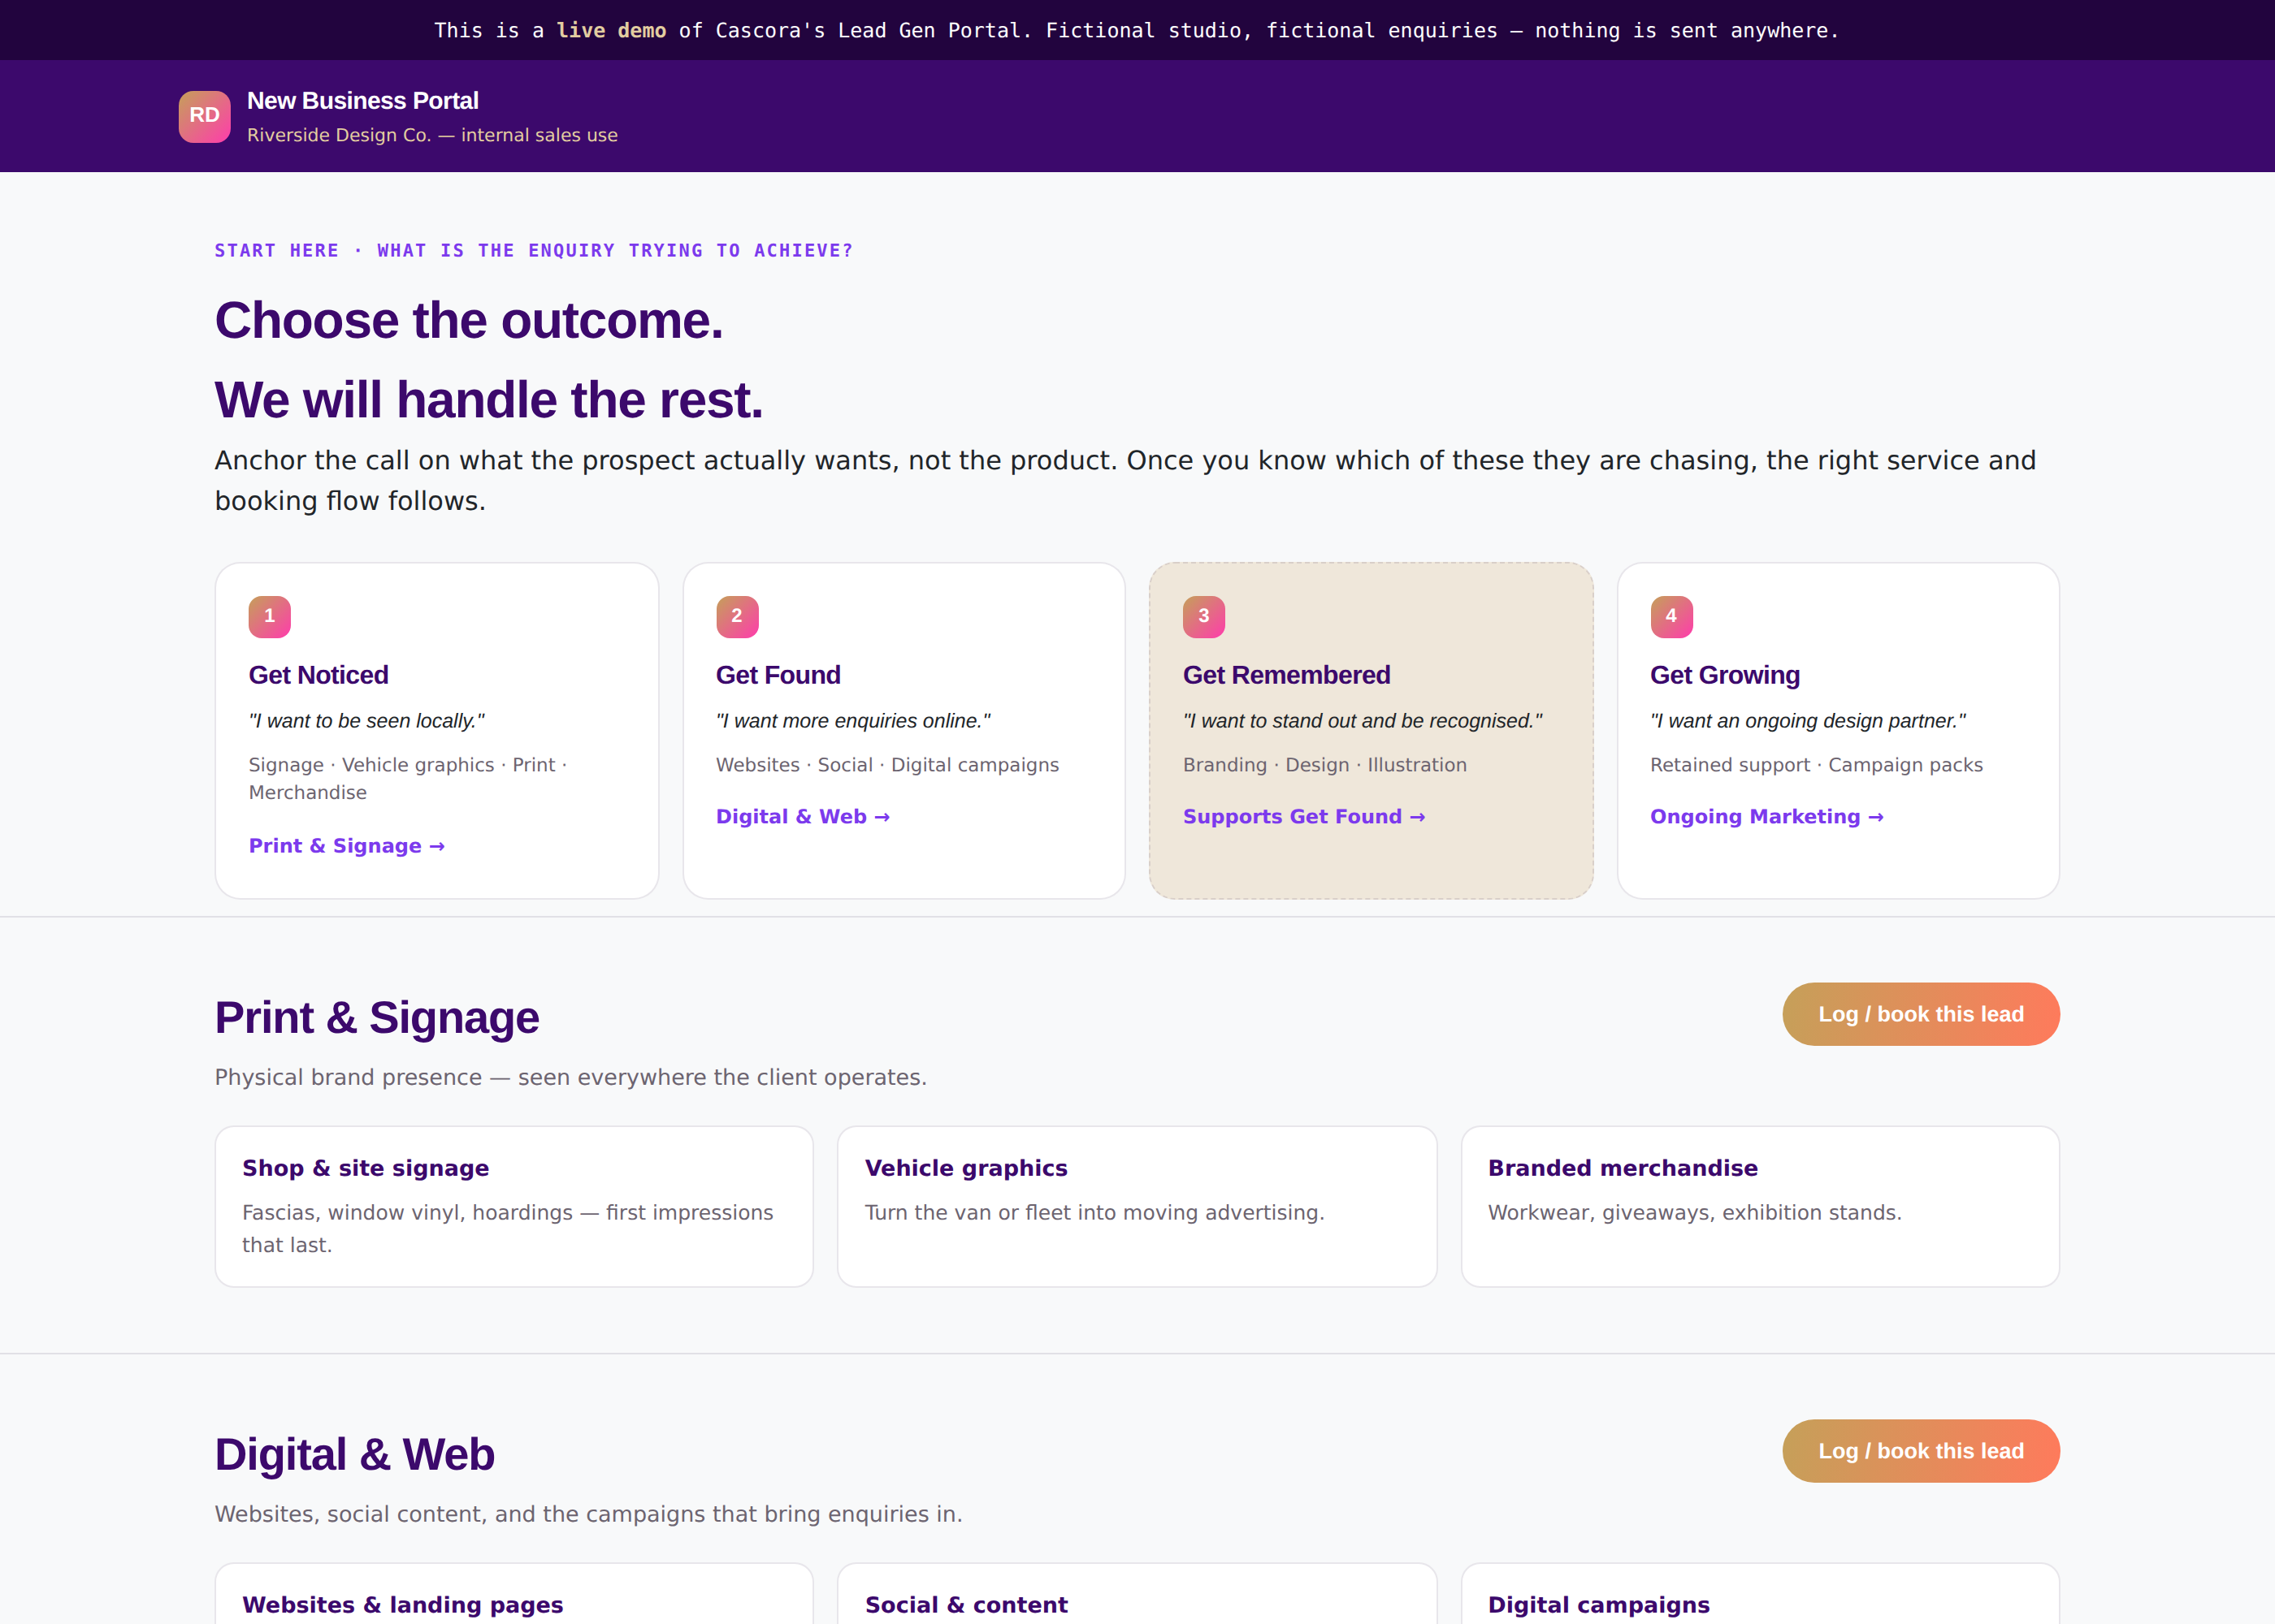Click the quote "I want to be seen locally."
This screenshot has height=1624, width=2275.
[366, 721]
